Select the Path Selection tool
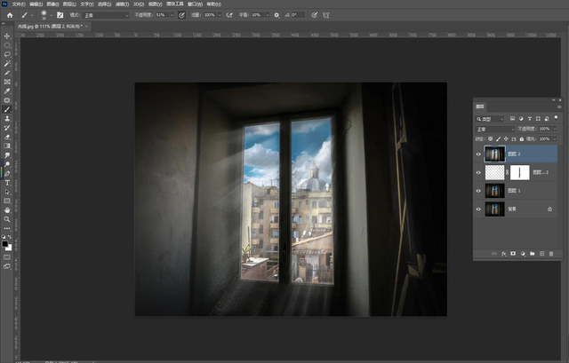The height and width of the screenshot is (363, 569). coord(7,192)
